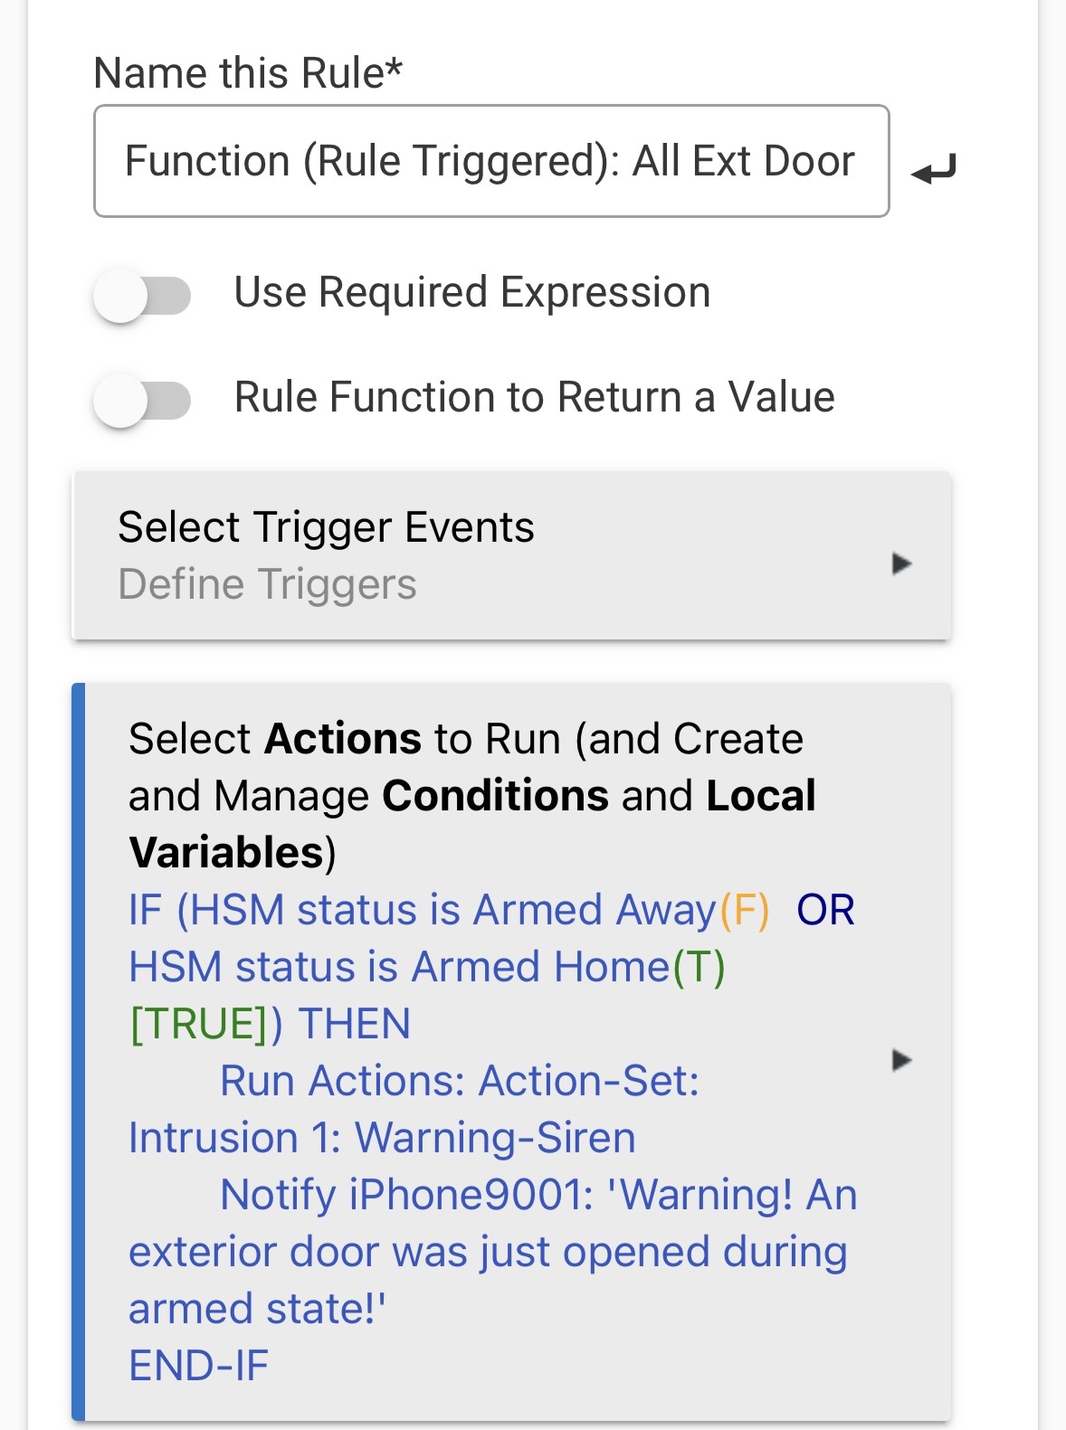The image size is (1066, 1430).
Task: Click the OR operator in the condition
Action: pyautogui.click(x=825, y=910)
